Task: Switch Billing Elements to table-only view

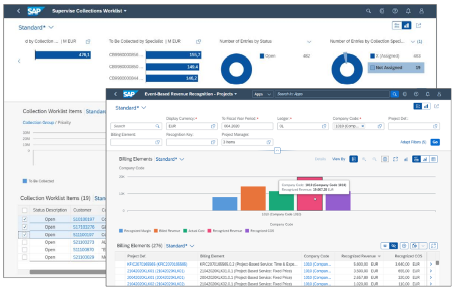Action: pos(434,159)
